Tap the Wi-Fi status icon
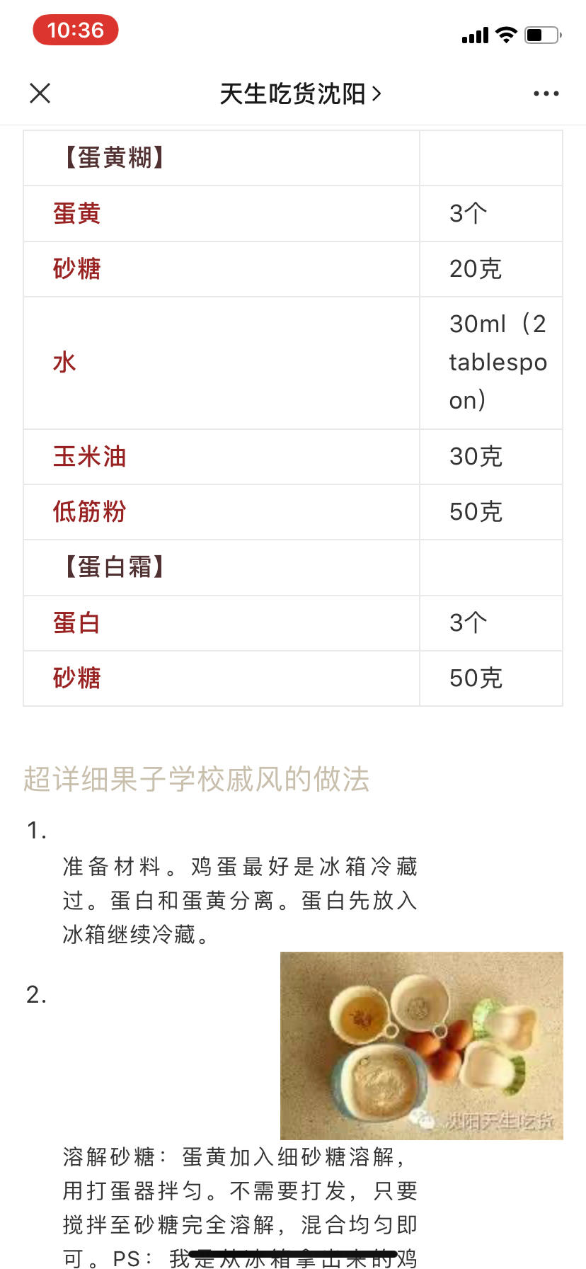Screen dimensions: 586x1269 coord(506,35)
